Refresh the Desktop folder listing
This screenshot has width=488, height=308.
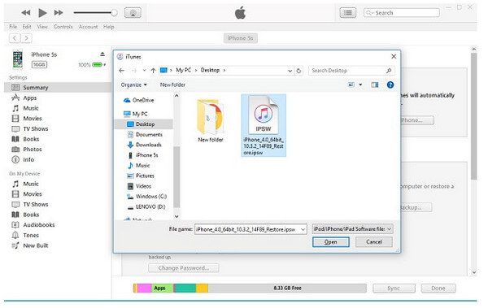point(298,71)
